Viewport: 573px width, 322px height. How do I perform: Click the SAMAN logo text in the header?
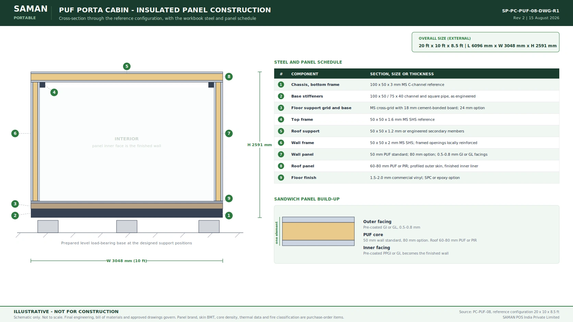tap(31, 9)
